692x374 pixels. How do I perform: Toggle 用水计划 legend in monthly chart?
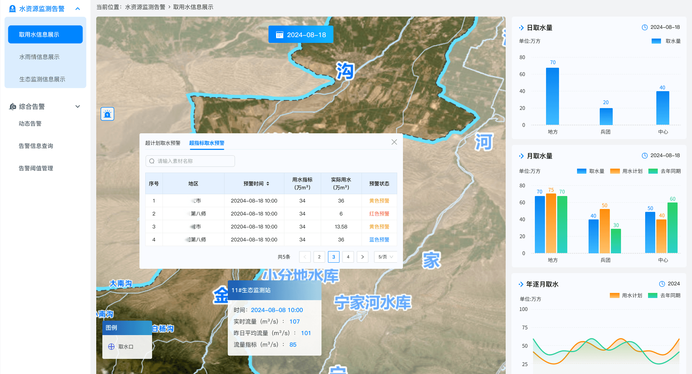point(626,171)
